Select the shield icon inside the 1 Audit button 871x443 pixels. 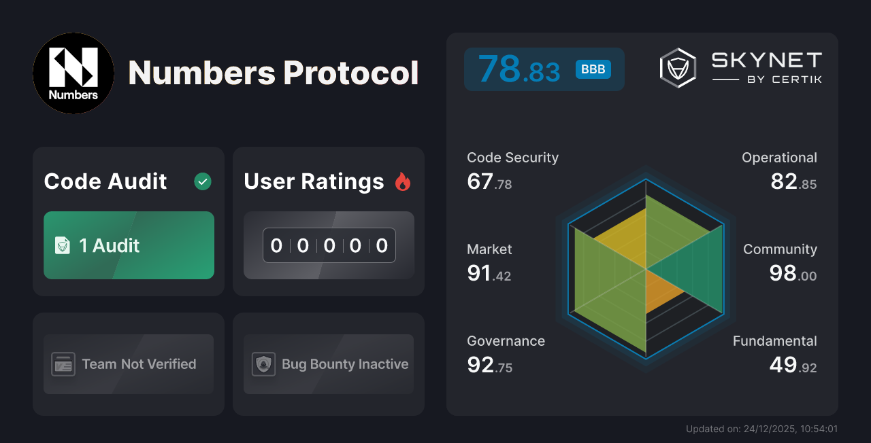tap(63, 246)
